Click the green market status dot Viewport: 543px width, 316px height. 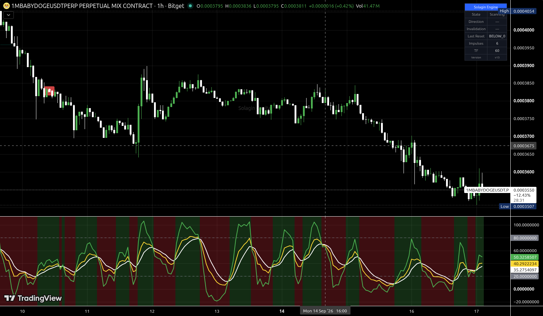pos(190,6)
